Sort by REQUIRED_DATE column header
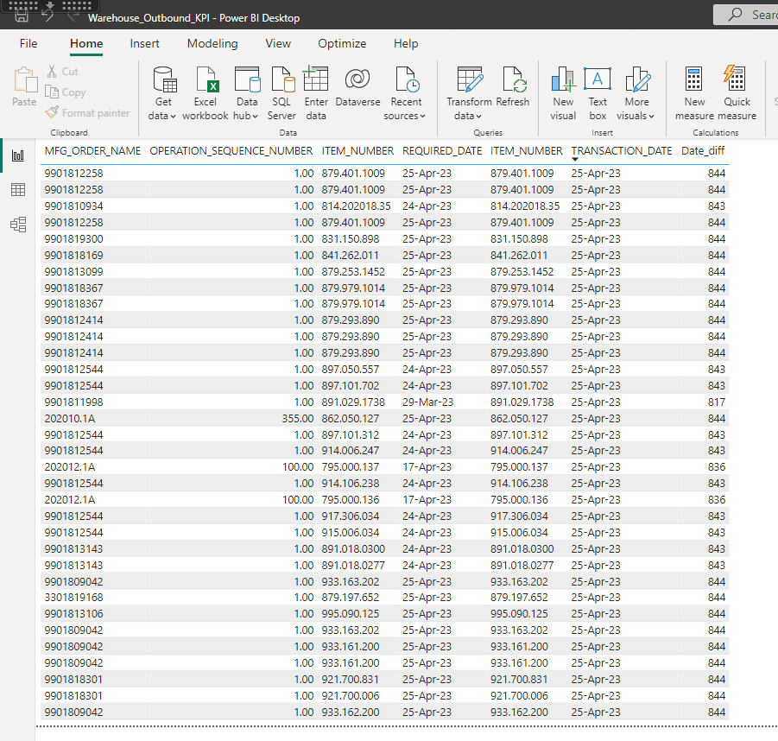The height and width of the screenshot is (741, 778). point(442,151)
